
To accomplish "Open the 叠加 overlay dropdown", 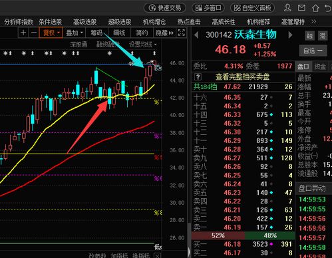I will (75, 33).
